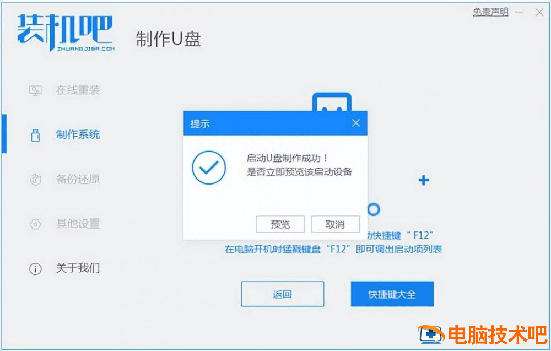Open 快捷键大全 shortcut list
Screen dimensions: 551x351
(392, 294)
